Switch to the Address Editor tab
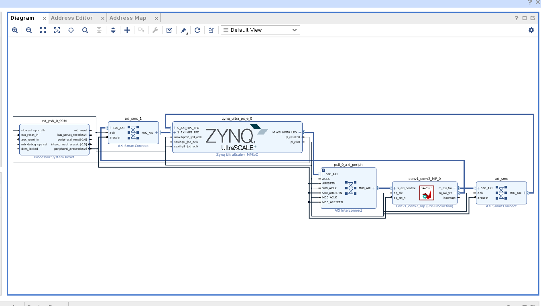Screen dimensions: 541x306 click(72, 18)
